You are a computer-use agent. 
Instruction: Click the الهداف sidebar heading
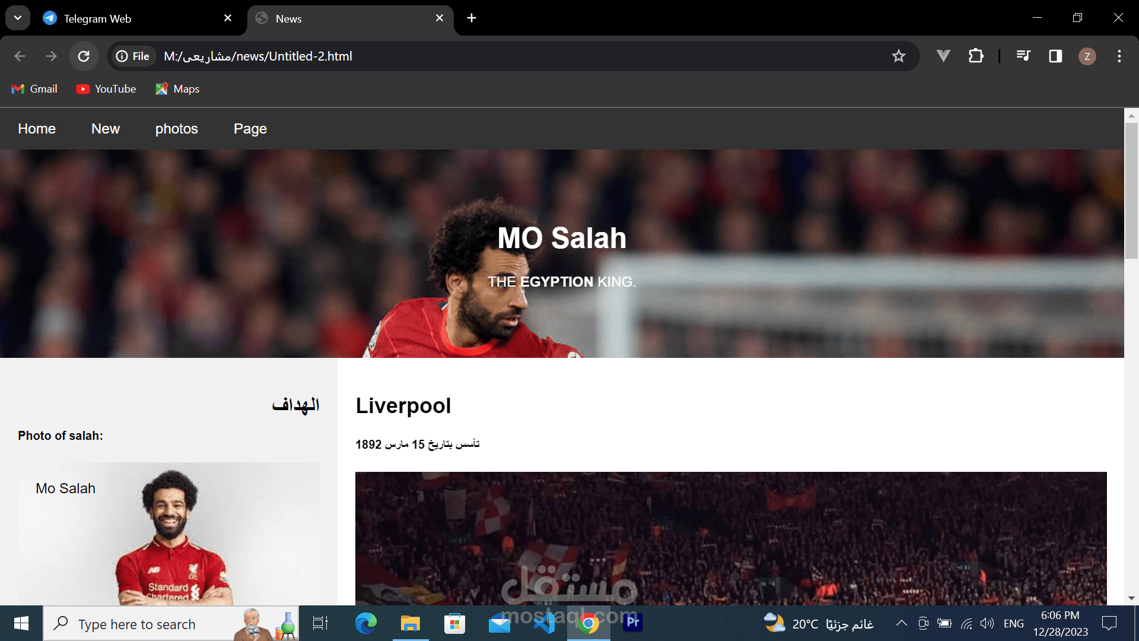pos(295,405)
